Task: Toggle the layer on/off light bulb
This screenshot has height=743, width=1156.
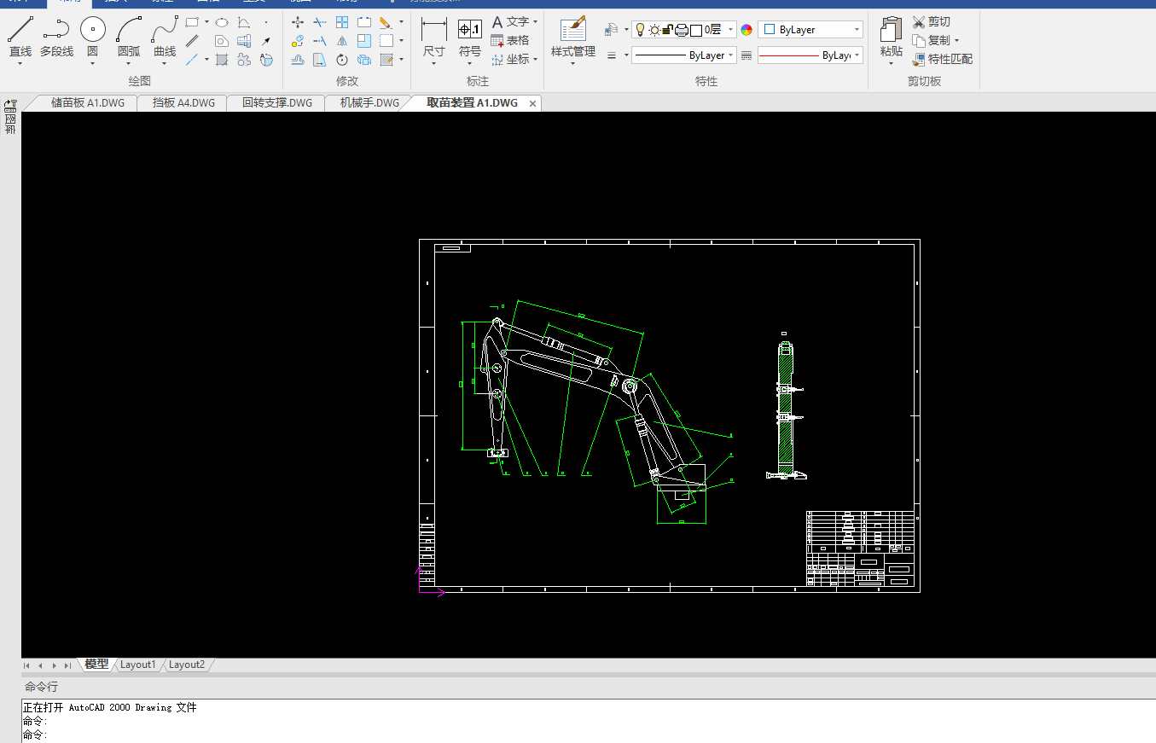Action: pos(640,30)
